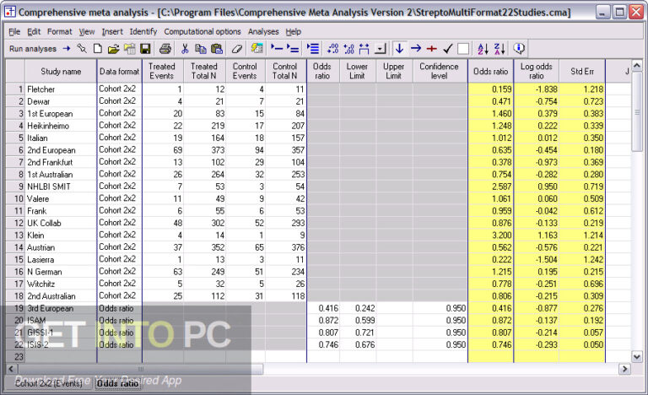
Task: Click the 0.242 lower limit cell
Action: pos(358,308)
